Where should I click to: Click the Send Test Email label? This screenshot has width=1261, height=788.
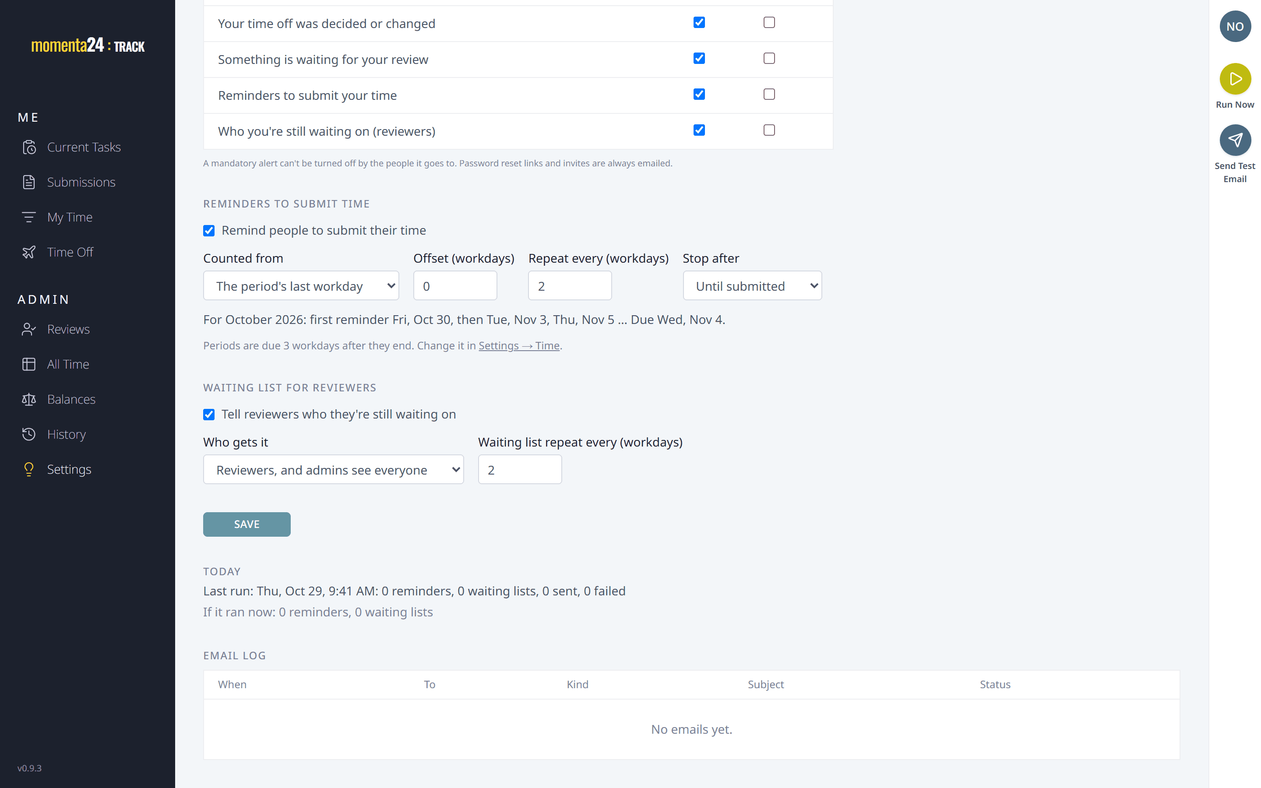(x=1235, y=172)
